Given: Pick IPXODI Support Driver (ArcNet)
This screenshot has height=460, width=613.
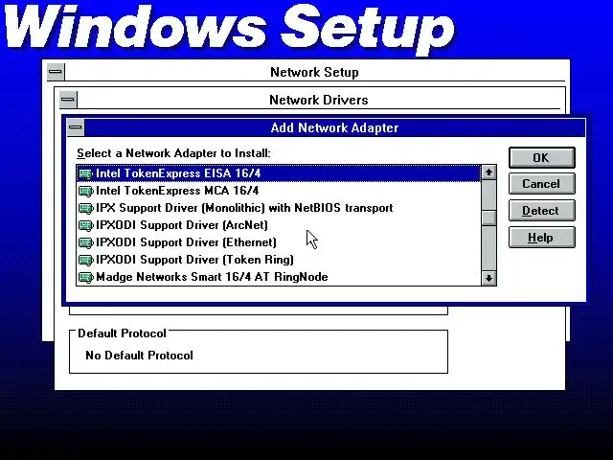Looking at the screenshot, I should coord(279,225).
